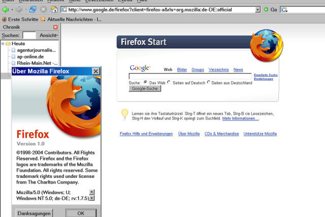The width and height of the screenshot is (325, 217).
Task: Click Firefox logo on Firefox Start banner
Action: click(266, 46)
